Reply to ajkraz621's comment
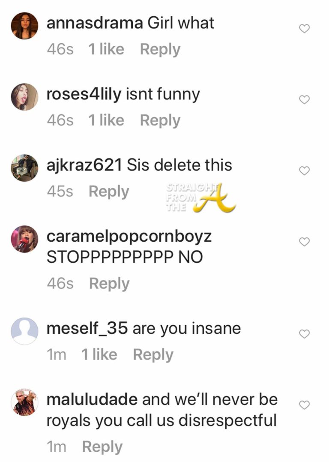This screenshot has width=329, height=462. coord(108,192)
